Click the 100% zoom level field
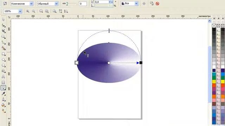Screen dimensions: 225x126 pos(11,11)
